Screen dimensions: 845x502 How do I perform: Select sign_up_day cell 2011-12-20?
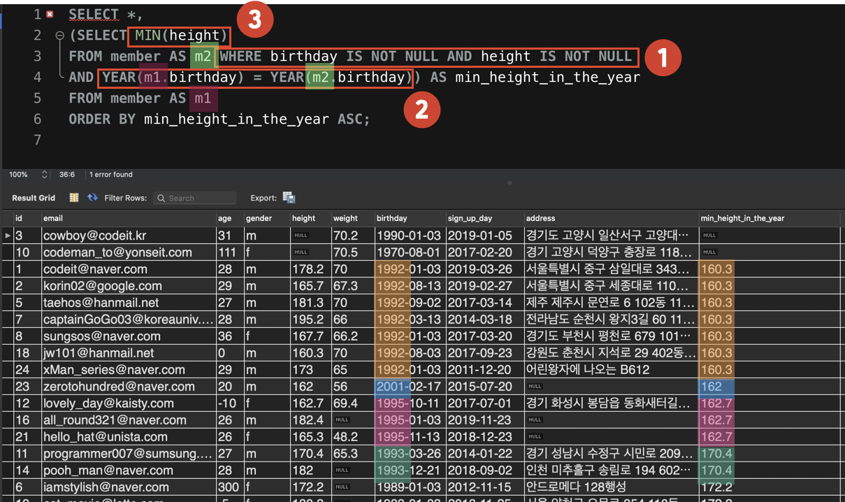coord(485,370)
